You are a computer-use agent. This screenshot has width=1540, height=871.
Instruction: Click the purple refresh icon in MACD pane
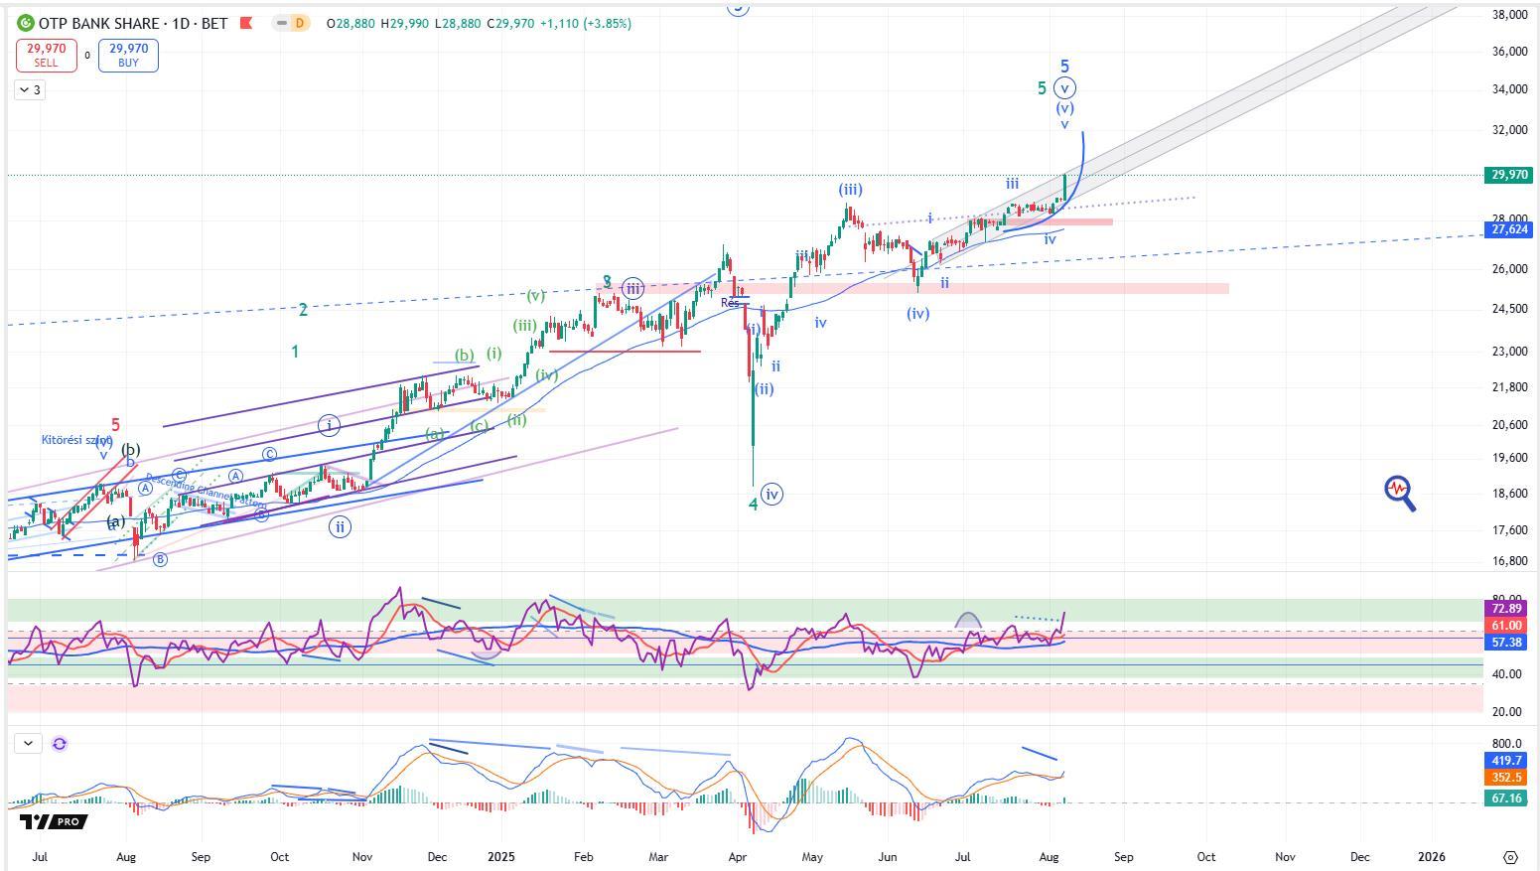tap(60, 743)
